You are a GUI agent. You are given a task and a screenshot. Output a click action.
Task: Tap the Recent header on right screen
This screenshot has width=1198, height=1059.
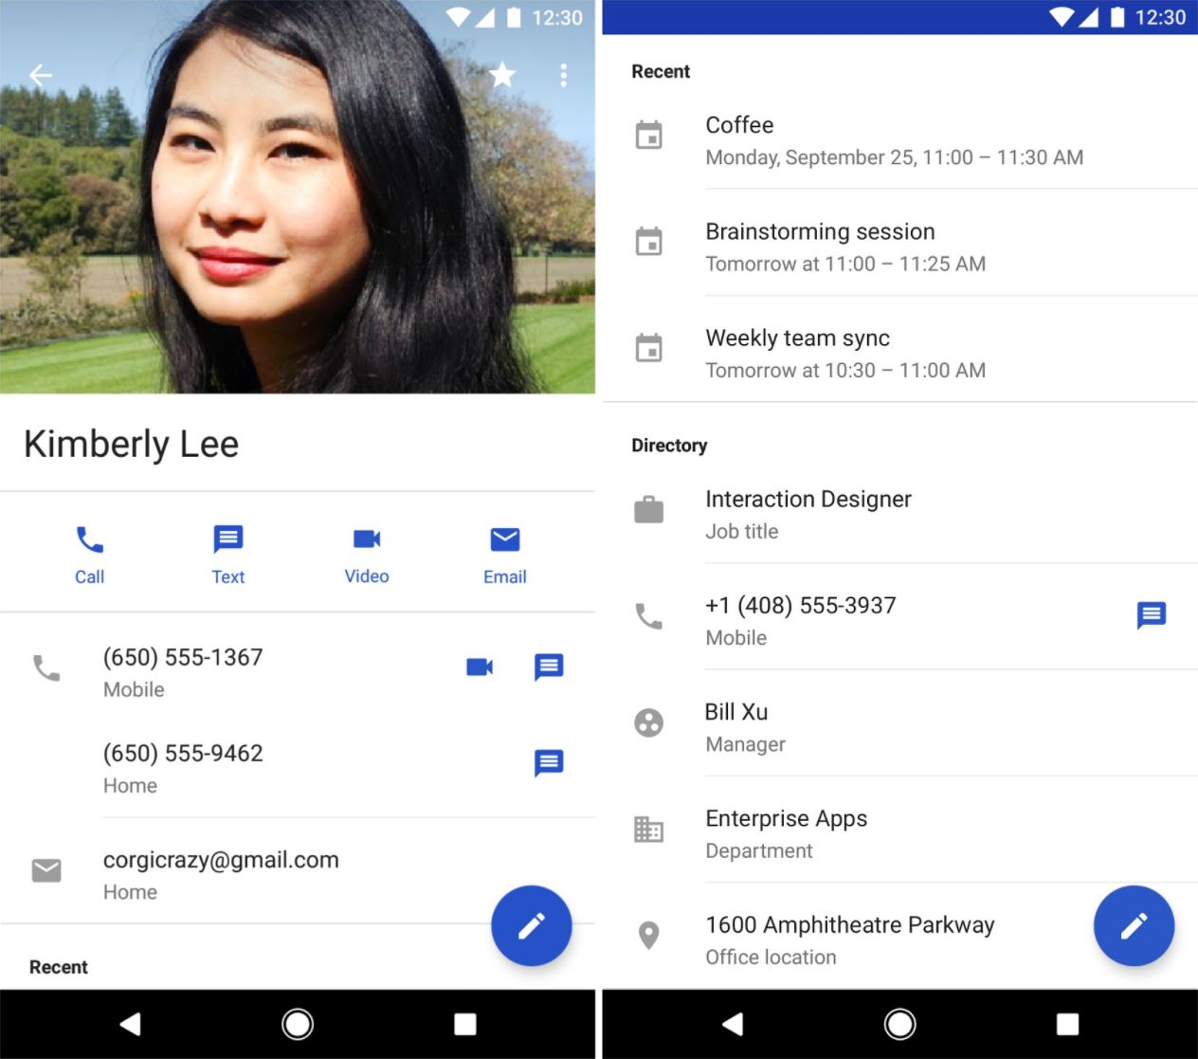click(x=661, y=71)
